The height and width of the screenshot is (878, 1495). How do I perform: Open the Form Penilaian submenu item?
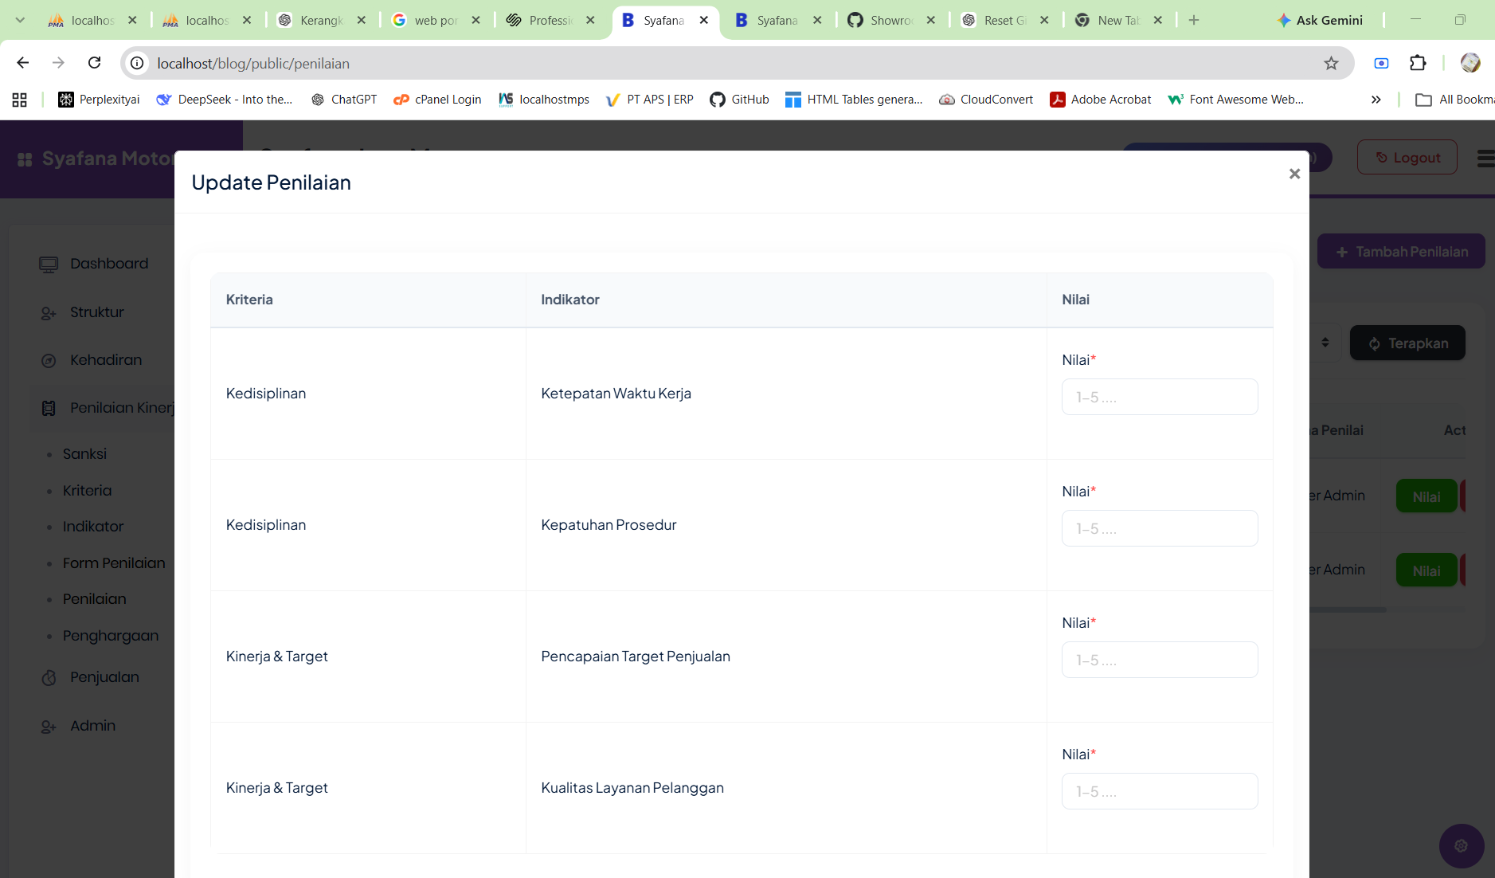[x=114, y=563]
